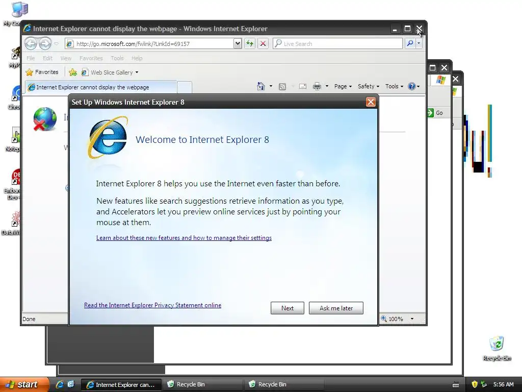Minimize the Internet Explorer window
522x392 pixels.
pos(395,29)
